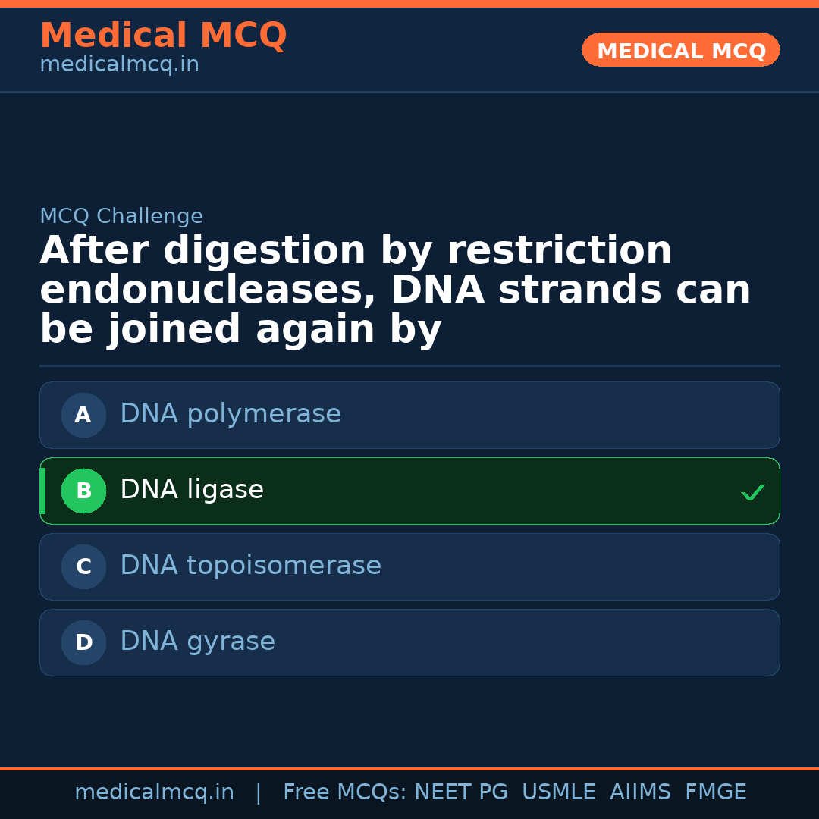This screenshot has height=819, width=819.
Task: Select the DNA polymerase answer text
Action: click(x=231, y=414)
